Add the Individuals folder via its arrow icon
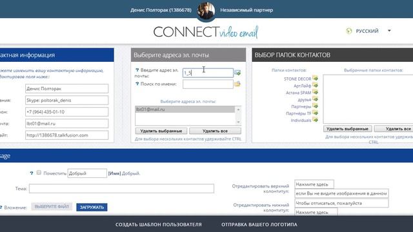The width and height of the screenshot is (413, 232). (315, 120)
